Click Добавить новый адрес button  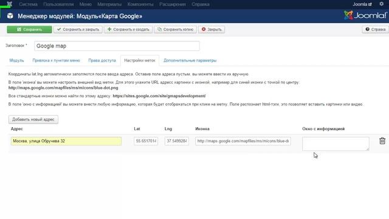click(33, 119)
